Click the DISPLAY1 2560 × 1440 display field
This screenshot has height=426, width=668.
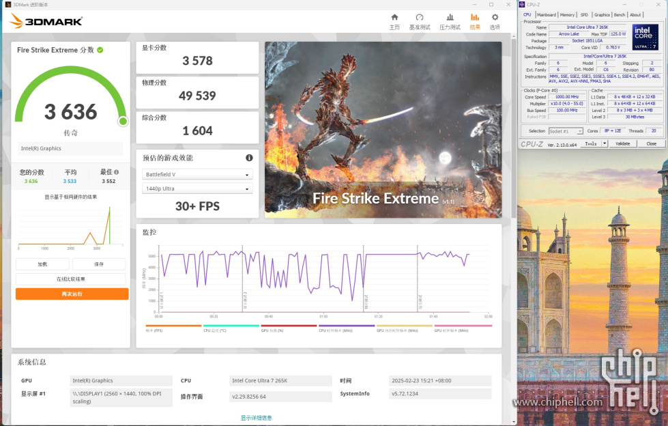(x=121, y=397)
